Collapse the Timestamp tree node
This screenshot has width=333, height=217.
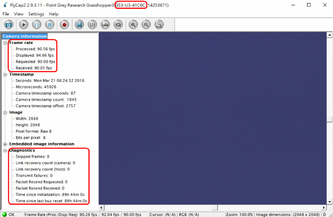5,74
